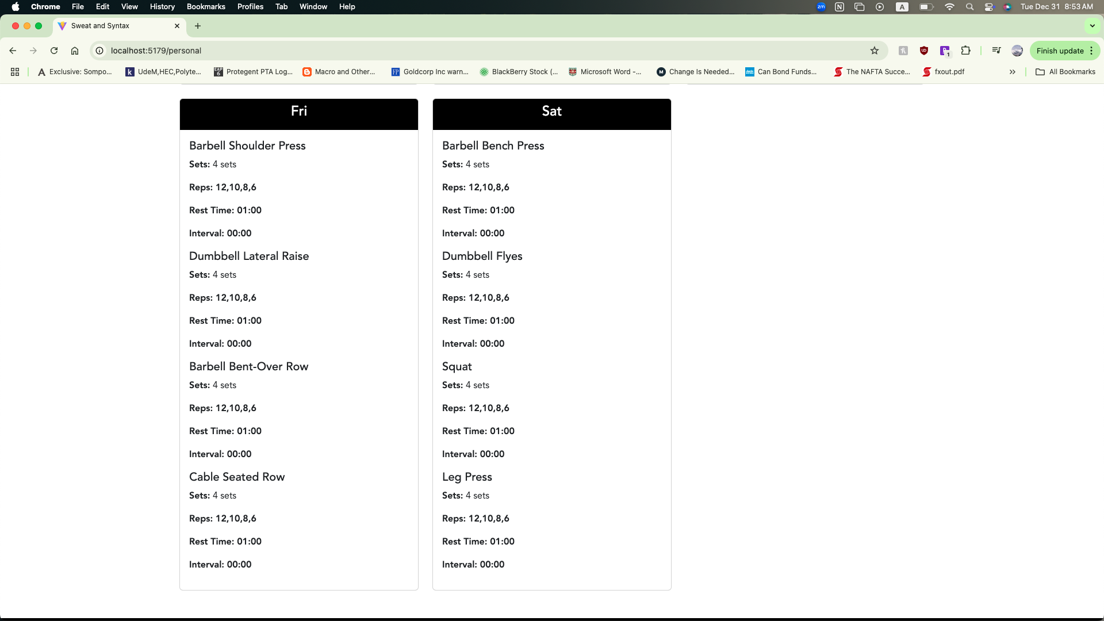The image size is (1104, 621).
Task: Open the media control icon
Action: (x=996, y=51)
